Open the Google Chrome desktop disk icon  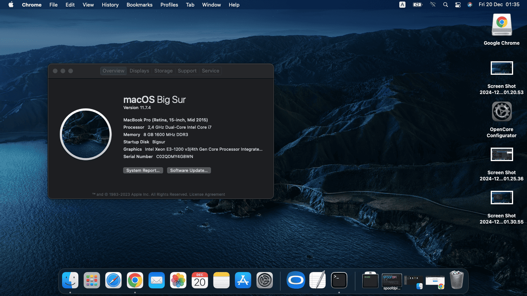[502, 25]
